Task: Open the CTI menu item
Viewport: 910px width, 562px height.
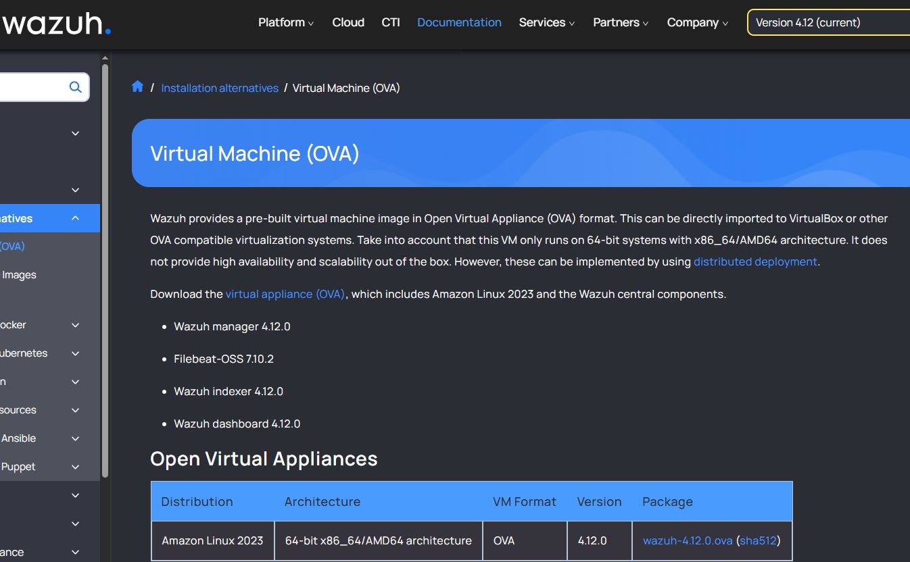Action: tap(391, 22)
